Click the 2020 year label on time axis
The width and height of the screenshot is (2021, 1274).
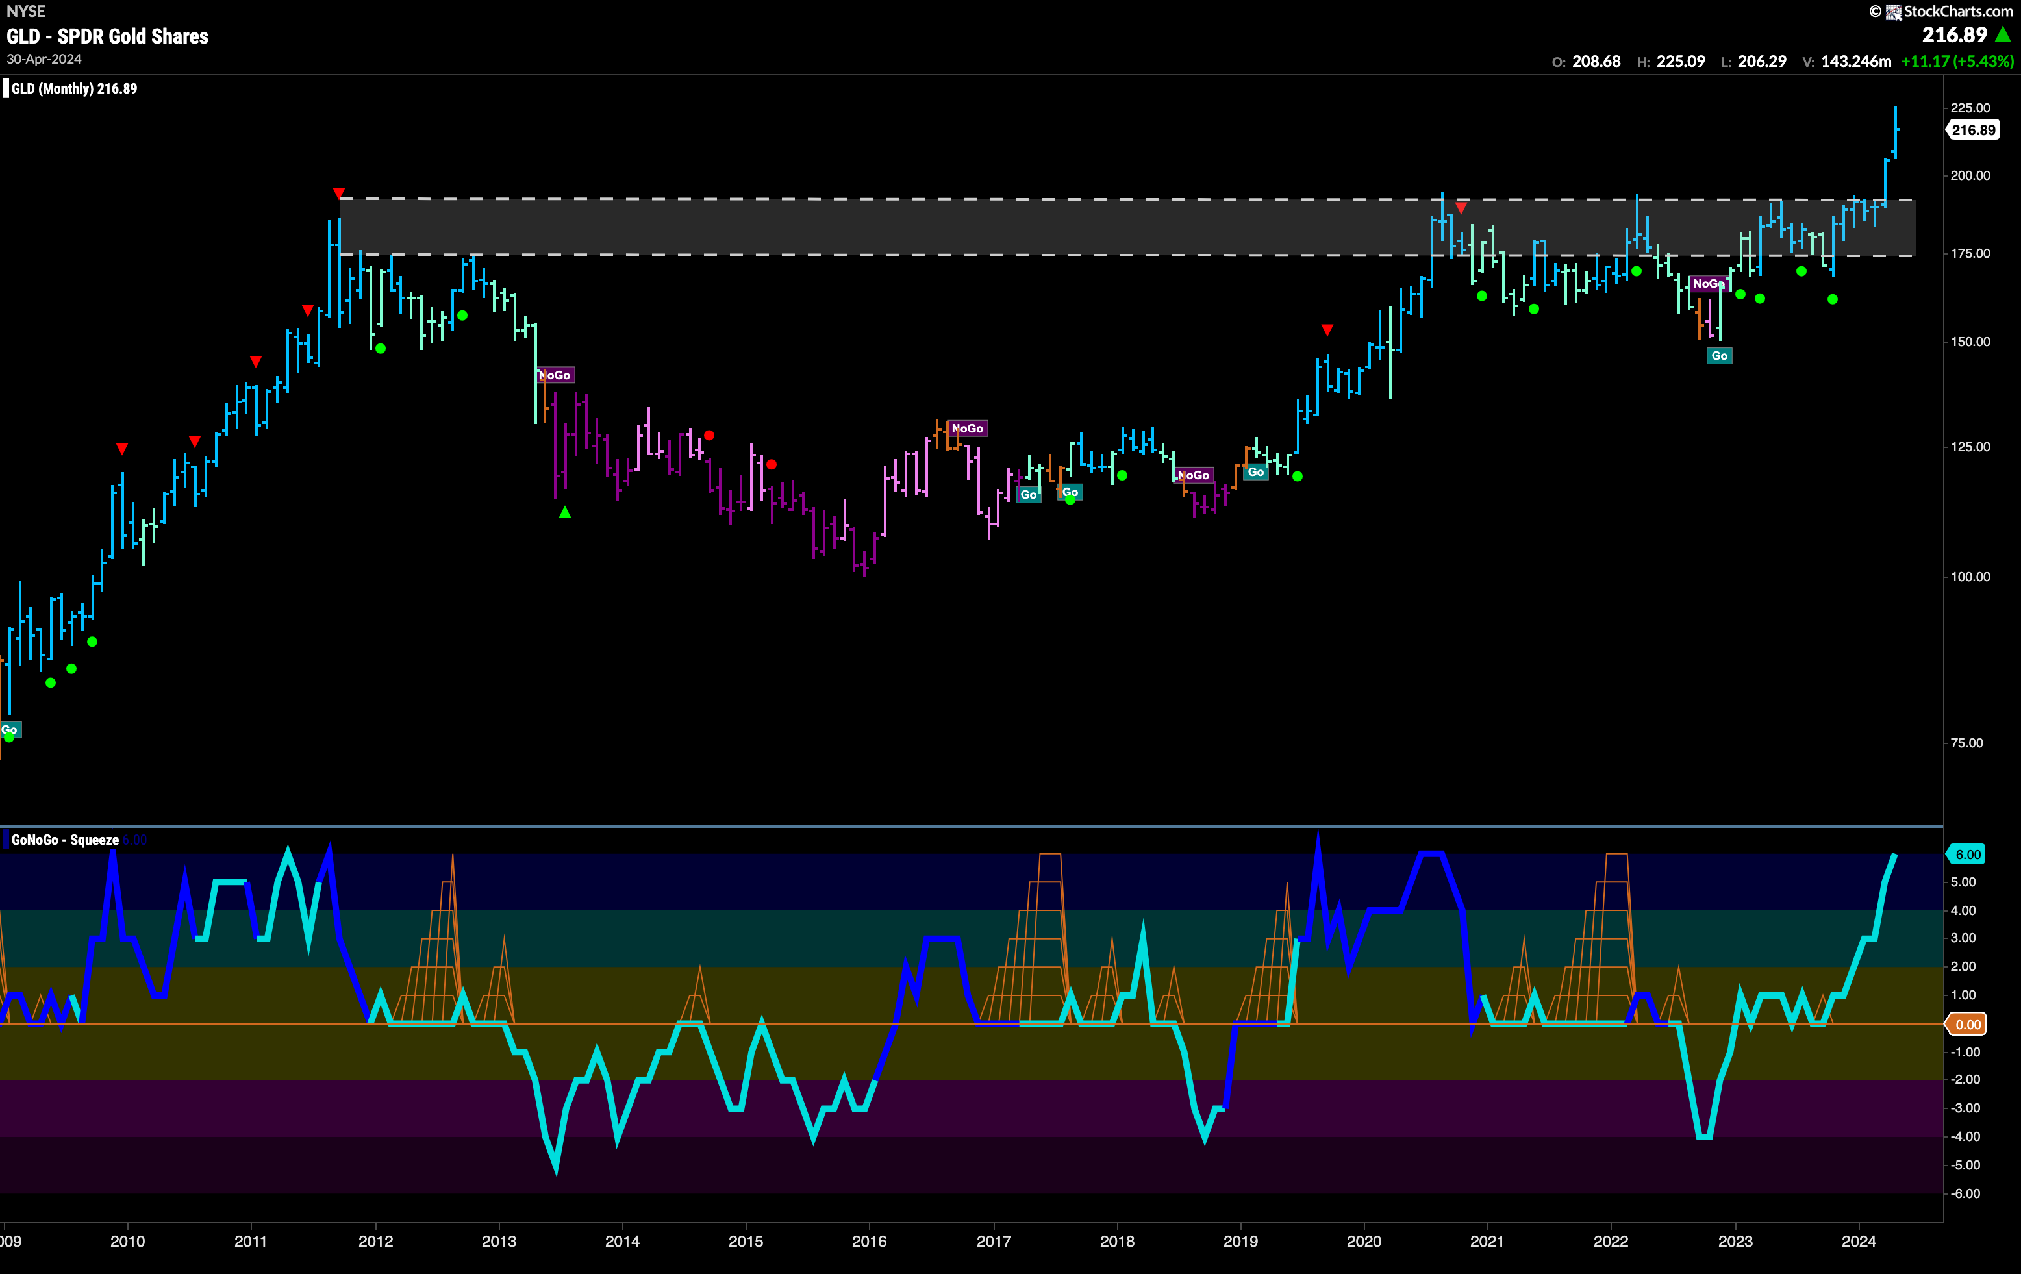[x=1364, y=1242]
